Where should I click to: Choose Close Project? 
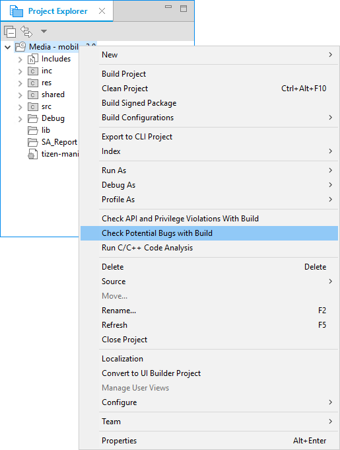(x=209, y=340)
